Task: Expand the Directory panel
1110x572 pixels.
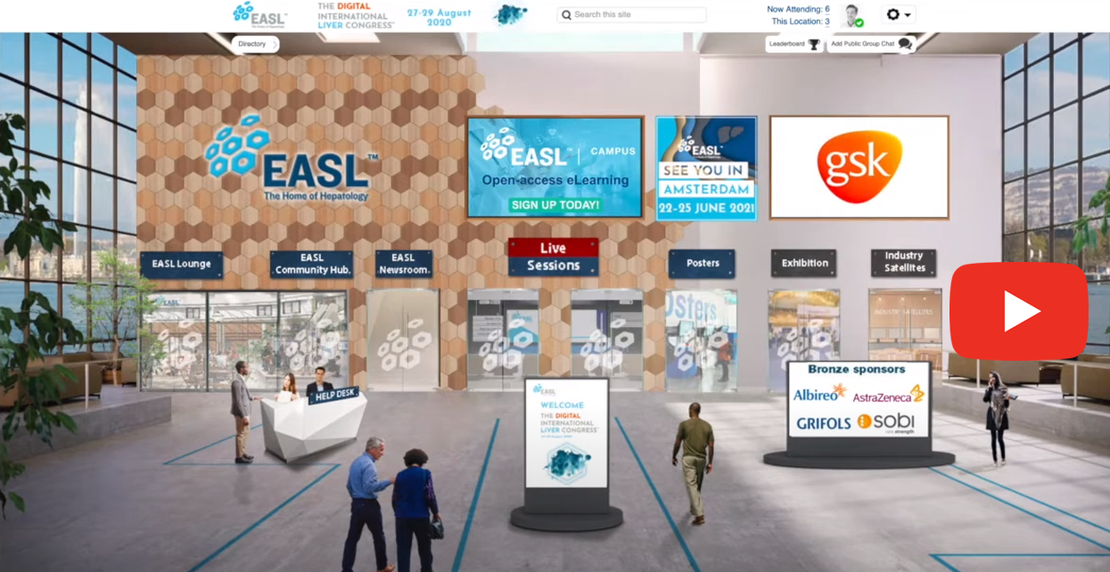Action: click(256, 44)
